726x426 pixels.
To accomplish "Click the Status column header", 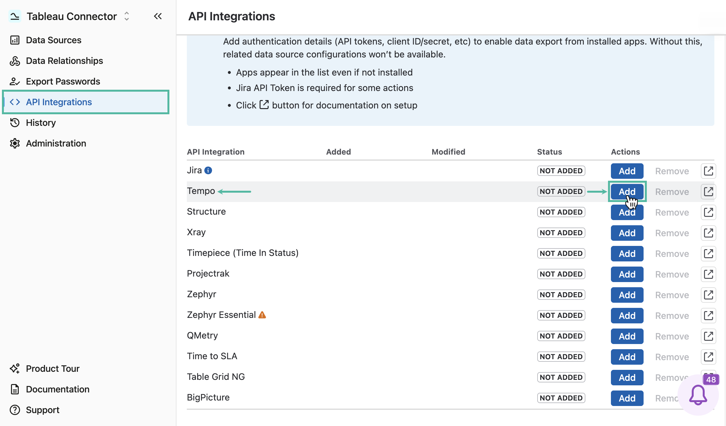I will pyautogui.click(x=550, y=152).
